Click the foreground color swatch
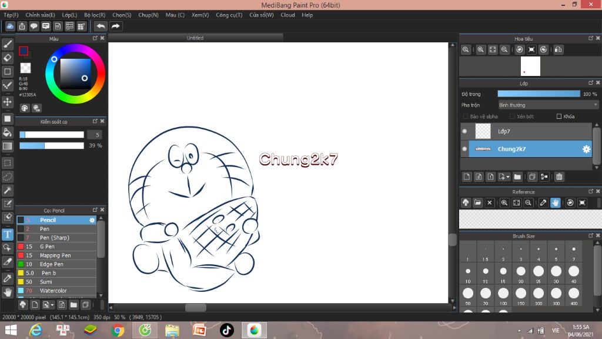This screenshot has width=602, height=339. 24,51
